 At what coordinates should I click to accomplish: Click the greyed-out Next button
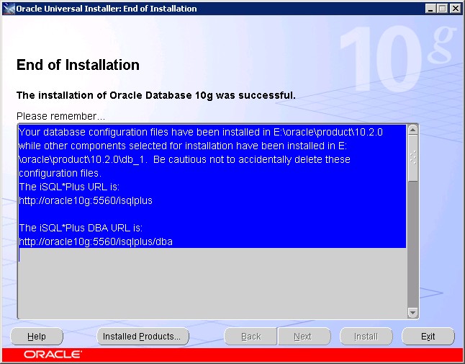(304, 337)
